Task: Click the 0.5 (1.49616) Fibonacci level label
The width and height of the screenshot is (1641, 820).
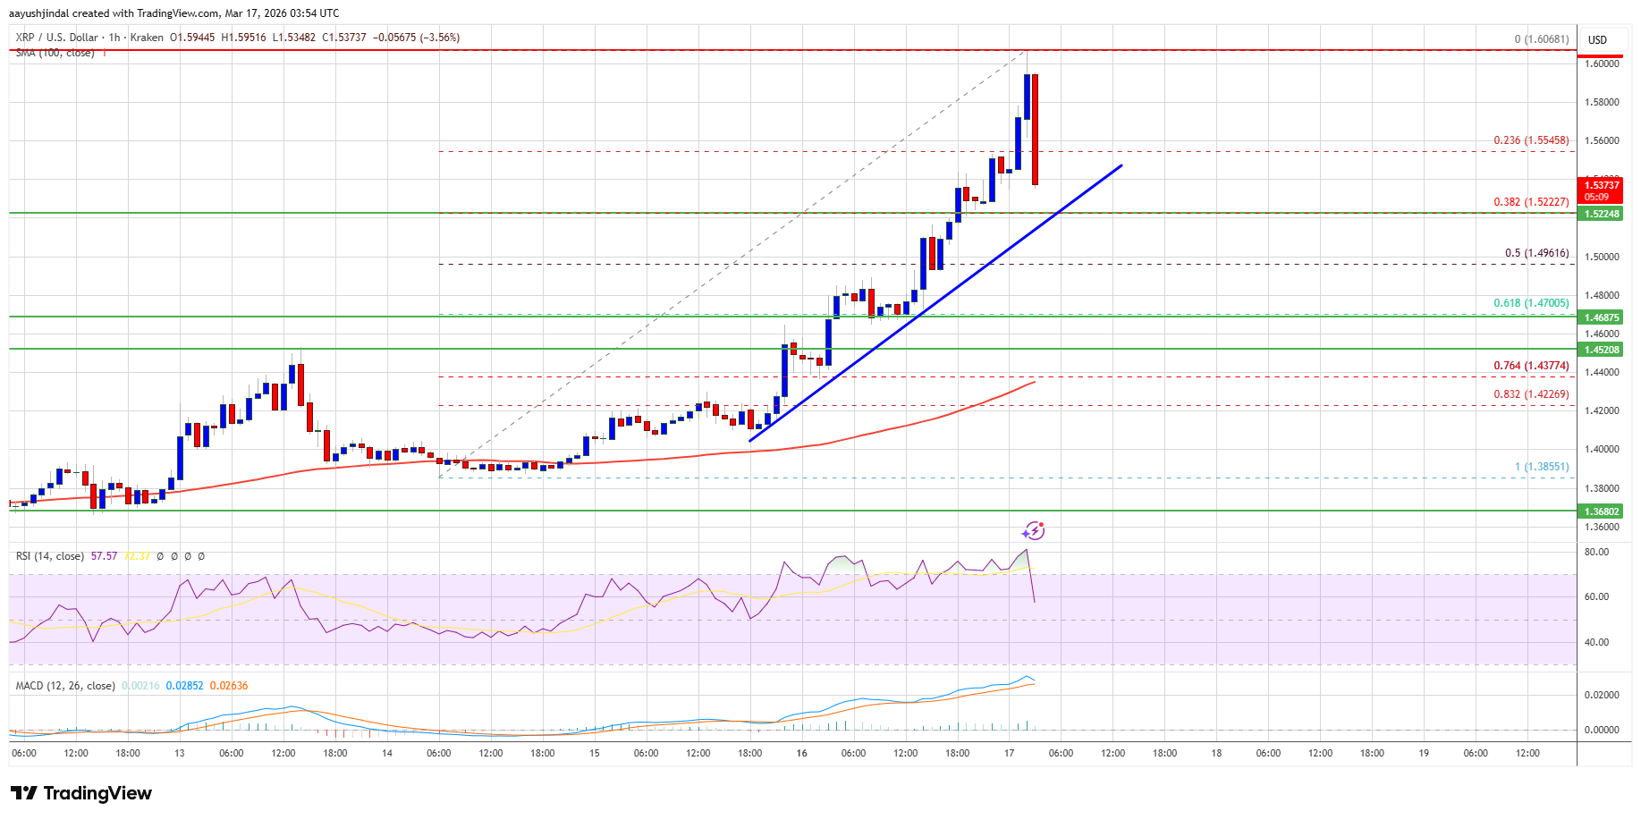Action: click(1536, 253)
